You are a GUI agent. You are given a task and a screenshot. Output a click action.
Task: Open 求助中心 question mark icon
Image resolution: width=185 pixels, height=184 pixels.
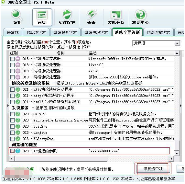[140, 17]
